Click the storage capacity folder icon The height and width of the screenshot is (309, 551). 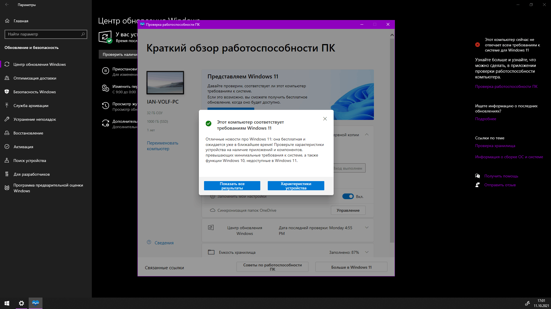coord(211,252)
